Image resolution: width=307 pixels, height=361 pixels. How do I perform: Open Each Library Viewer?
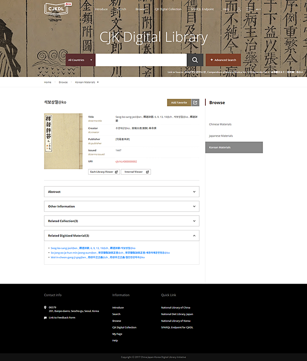coord(104,172)
